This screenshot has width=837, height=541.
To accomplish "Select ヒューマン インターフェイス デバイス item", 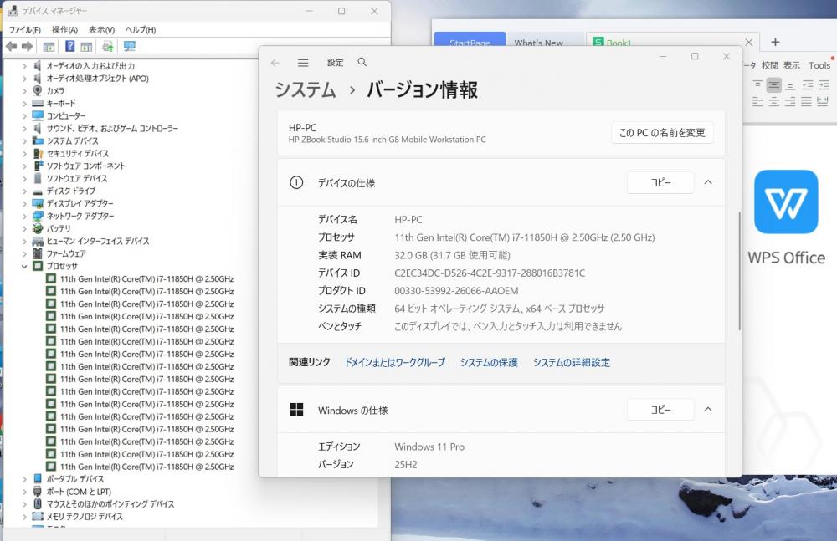I will (x=98, y=241).
